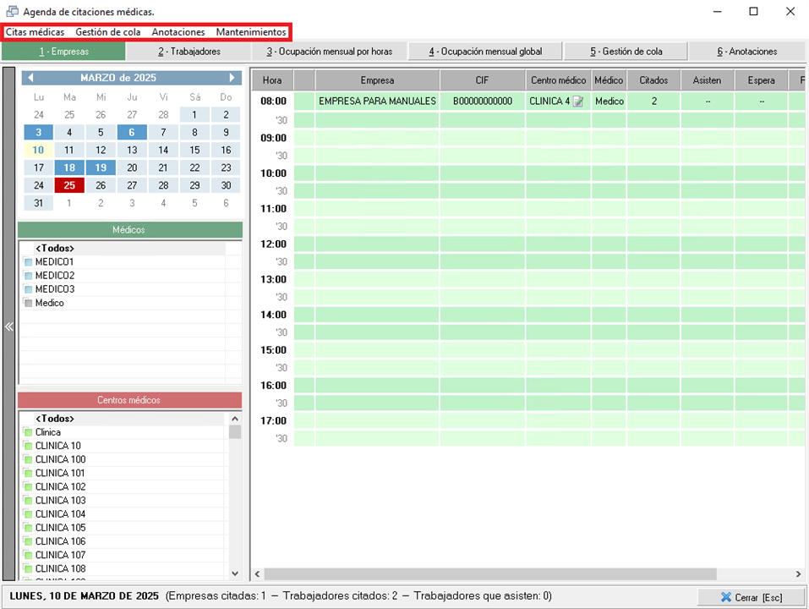Click the green icon beside CLINICA 10
Viewport: 809px width, 609px height.
tap(28, 446)
